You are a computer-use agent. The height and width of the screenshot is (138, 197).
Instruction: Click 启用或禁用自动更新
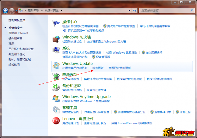coord(75,68)
